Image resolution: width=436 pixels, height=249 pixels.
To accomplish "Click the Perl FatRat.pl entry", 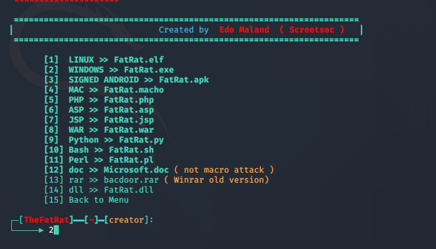I will pos(99,160).
